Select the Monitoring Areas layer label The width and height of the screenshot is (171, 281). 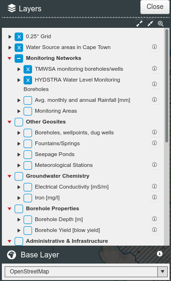(x=56, y=111)
